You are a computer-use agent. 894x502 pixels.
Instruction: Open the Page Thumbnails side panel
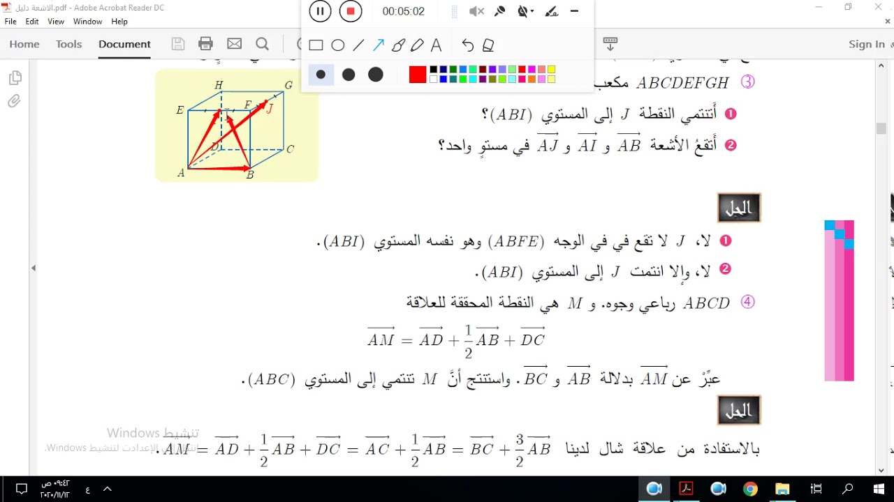click(15, 77)
